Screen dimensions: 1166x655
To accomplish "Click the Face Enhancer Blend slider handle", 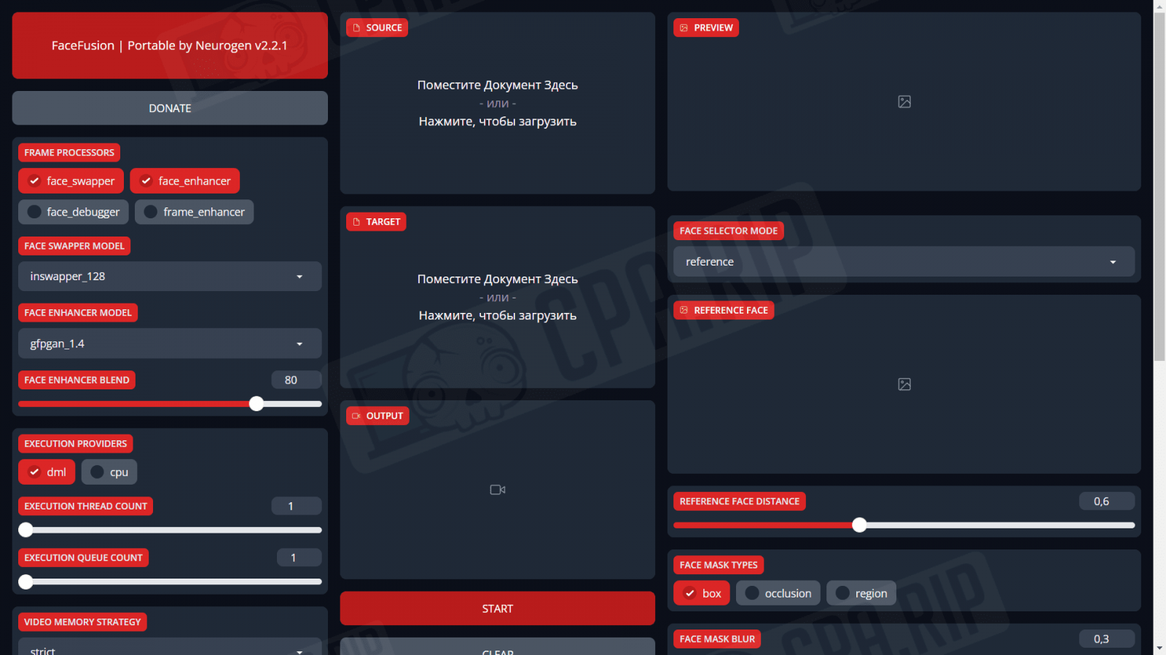I will [x=257, y=404].
